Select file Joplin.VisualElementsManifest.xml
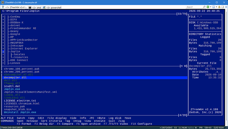 tap(30, 92)
